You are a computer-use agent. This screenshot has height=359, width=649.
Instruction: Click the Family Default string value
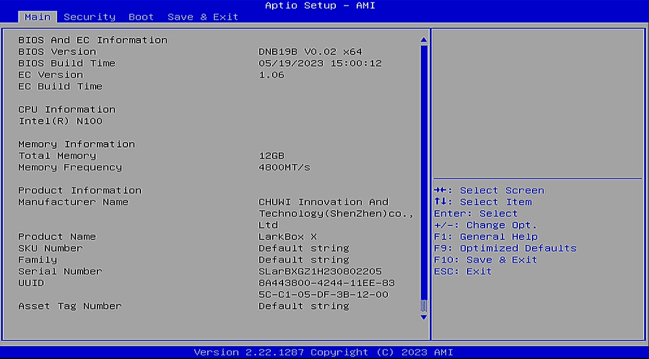304,260
